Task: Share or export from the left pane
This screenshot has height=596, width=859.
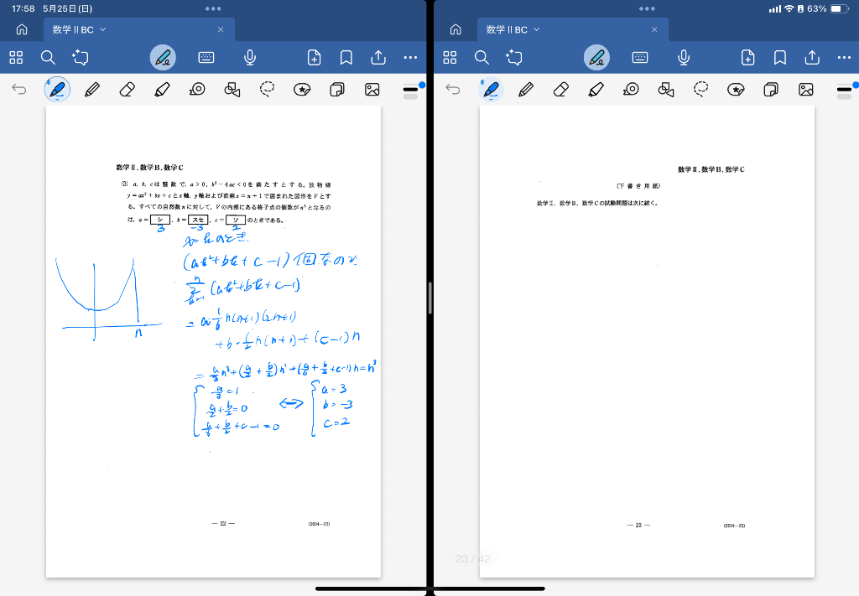Action: 378,57
